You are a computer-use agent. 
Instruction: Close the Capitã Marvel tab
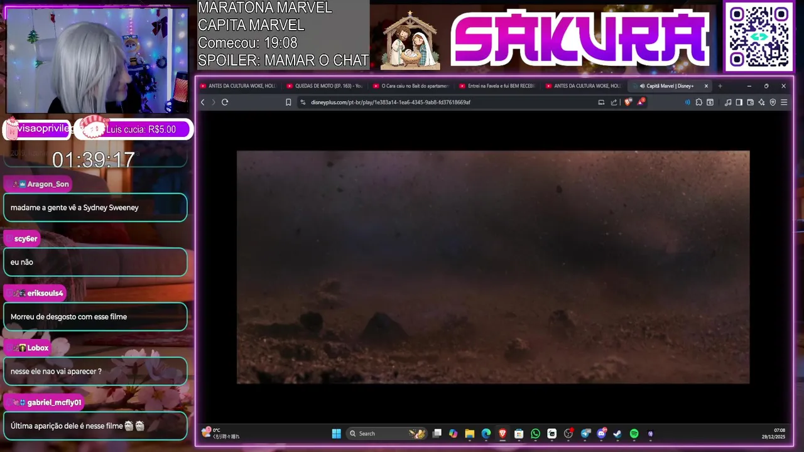(x=706, y=86)
